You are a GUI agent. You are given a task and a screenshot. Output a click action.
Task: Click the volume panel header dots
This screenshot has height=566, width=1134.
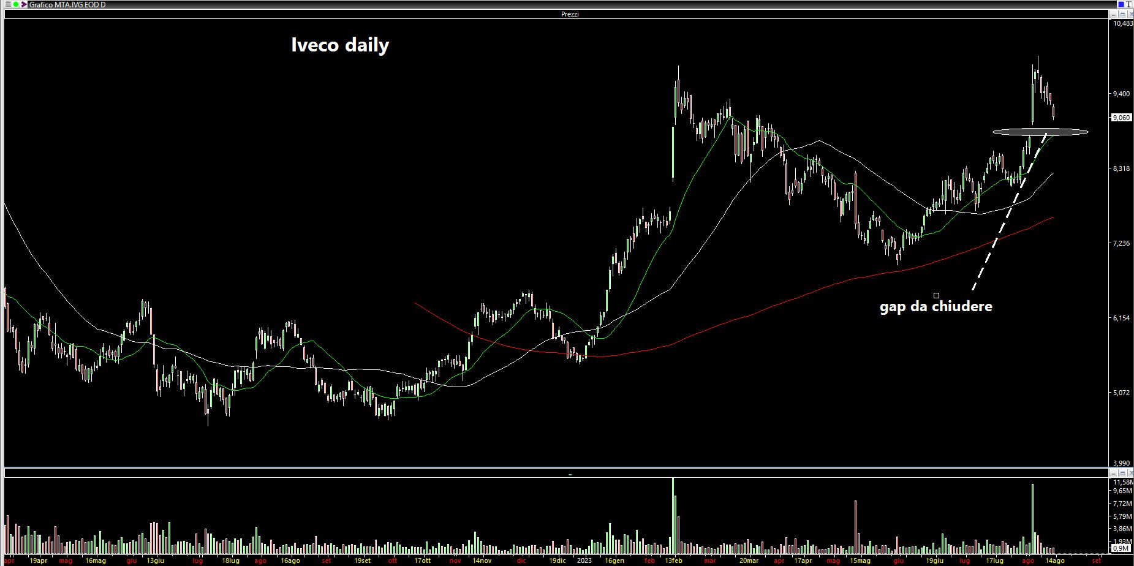[570, 474]
